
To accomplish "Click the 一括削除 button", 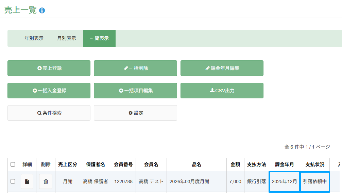I will point(135,68).
